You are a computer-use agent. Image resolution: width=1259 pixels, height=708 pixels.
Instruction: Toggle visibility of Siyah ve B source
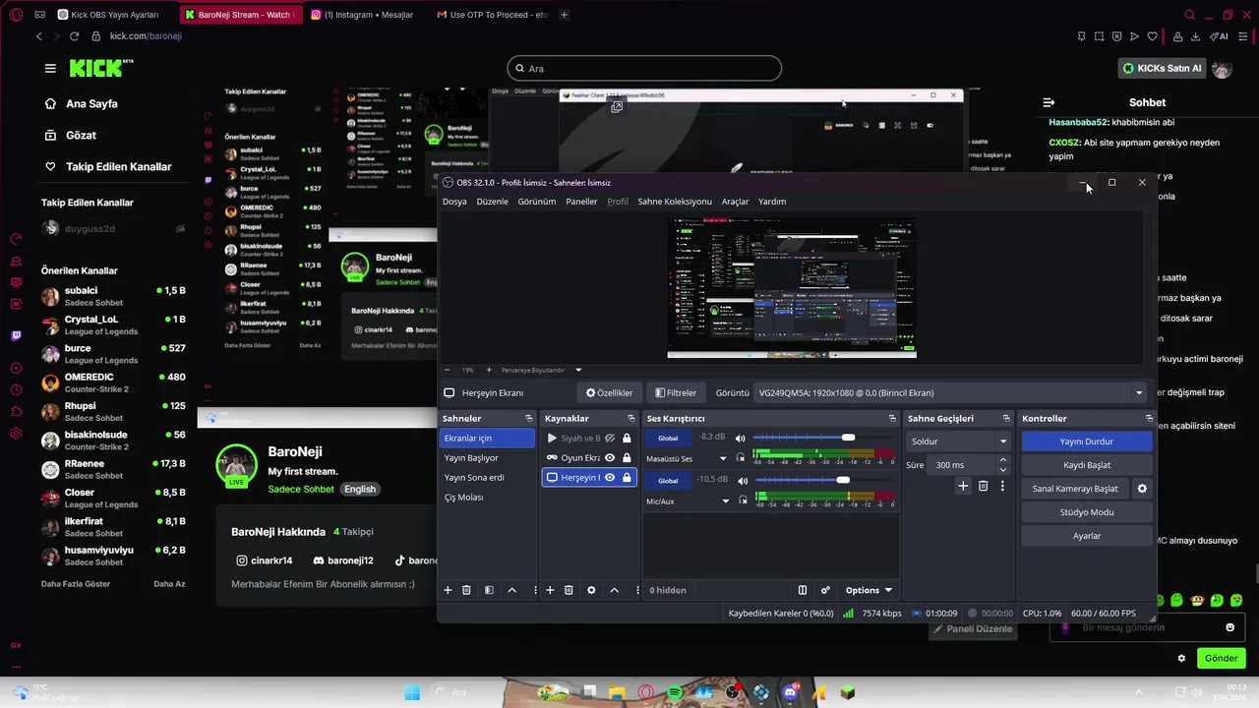click(x=610, y=439)
